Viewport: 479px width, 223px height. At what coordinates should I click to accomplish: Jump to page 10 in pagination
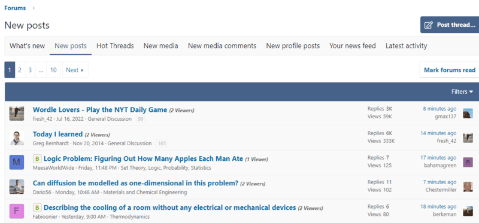click(x=53, y=70)
